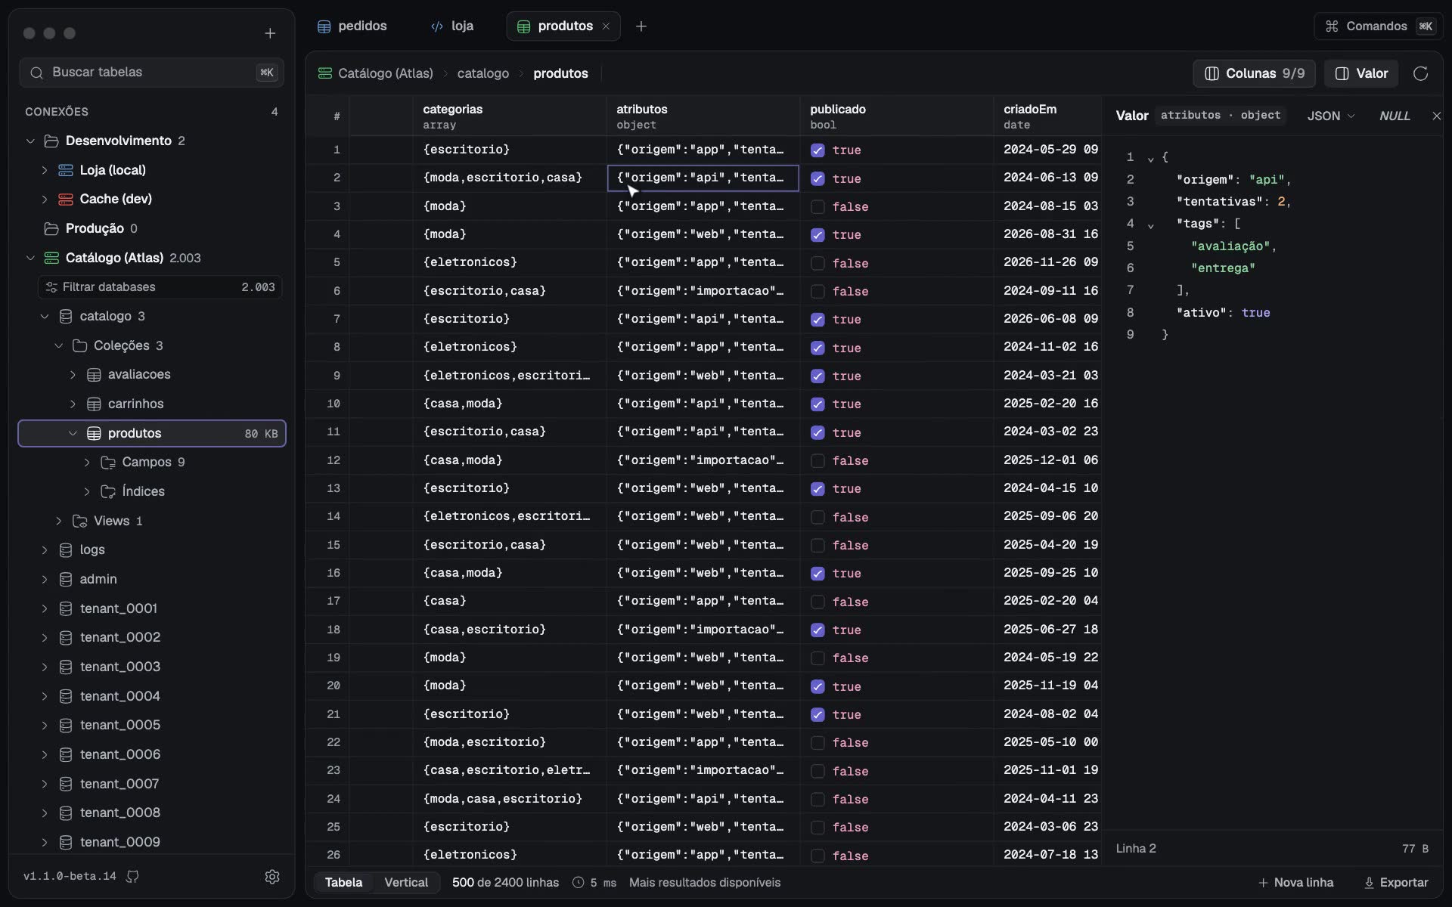
Task: Close the Valor panel with X icon
Action: coord(1436,116)
